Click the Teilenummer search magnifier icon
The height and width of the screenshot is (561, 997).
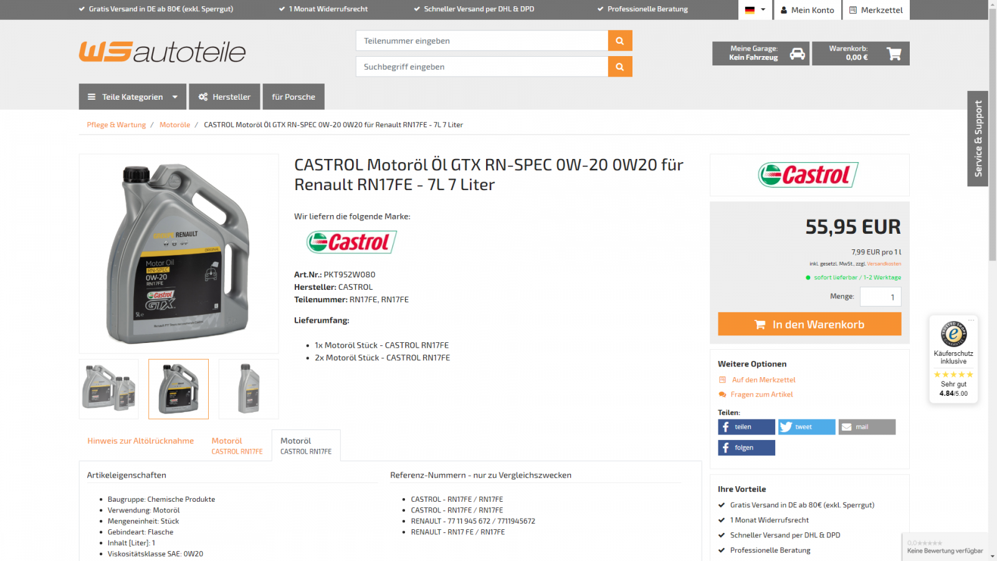coord(619,41)
